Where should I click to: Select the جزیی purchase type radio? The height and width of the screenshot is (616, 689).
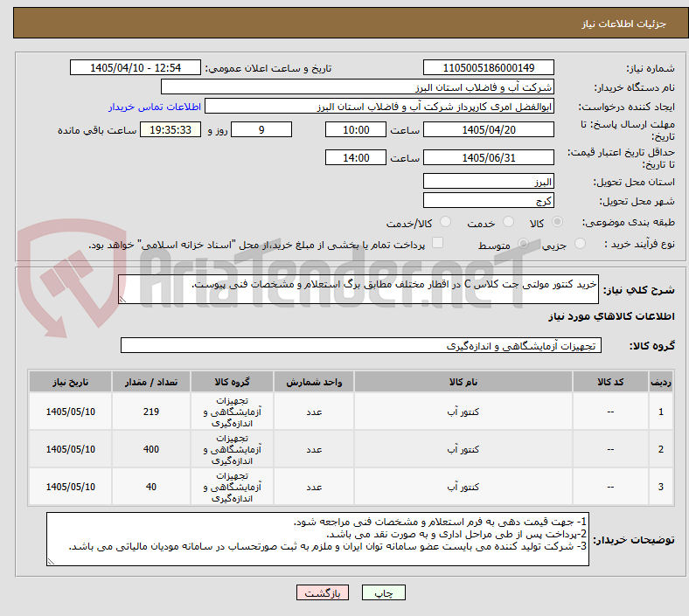(x=580, y=243)
